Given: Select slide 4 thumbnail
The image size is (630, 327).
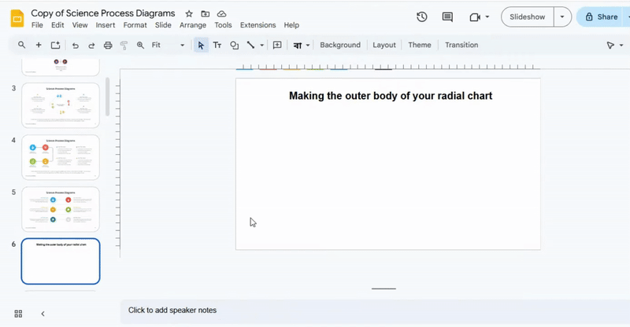Looking at the screenshot, I should coord(61,156).
